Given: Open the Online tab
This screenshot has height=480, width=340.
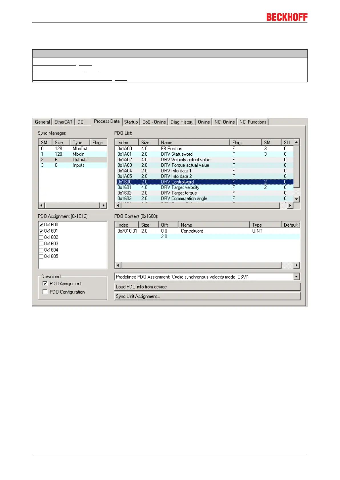Looking at the screenshot, I should pos(204,122).
